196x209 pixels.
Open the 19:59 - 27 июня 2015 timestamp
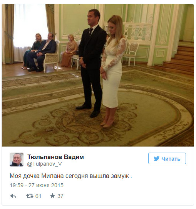[37, 185]
